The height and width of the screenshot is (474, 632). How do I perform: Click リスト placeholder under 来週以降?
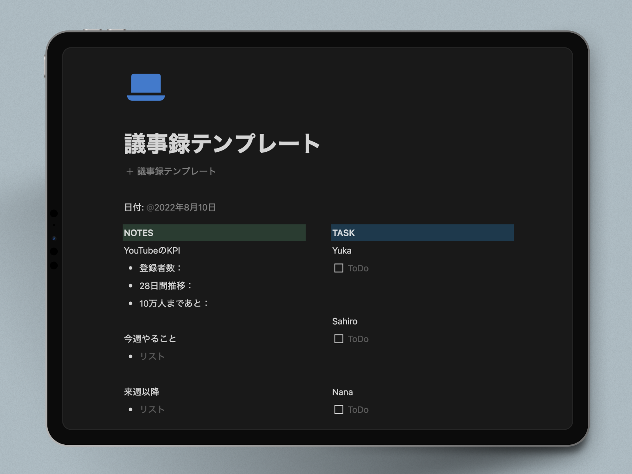tap(152, 410)
